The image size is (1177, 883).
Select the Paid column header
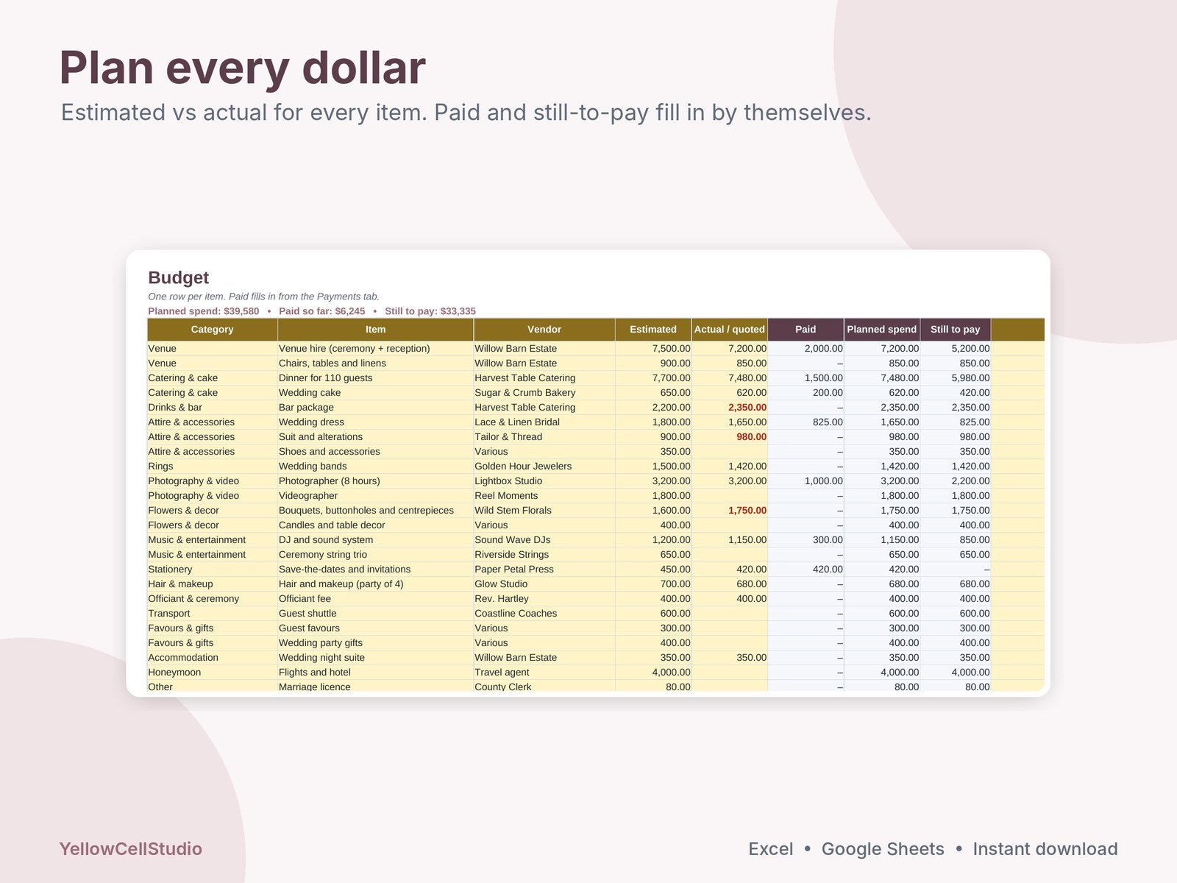[x=806, y=330]
